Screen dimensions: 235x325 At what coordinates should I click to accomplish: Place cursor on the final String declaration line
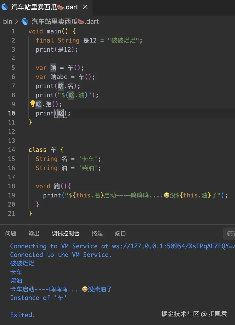coord(76,40)
